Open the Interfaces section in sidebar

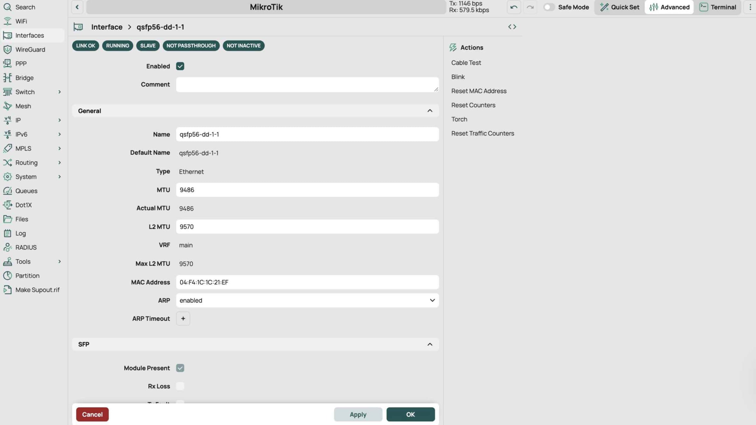29,35
